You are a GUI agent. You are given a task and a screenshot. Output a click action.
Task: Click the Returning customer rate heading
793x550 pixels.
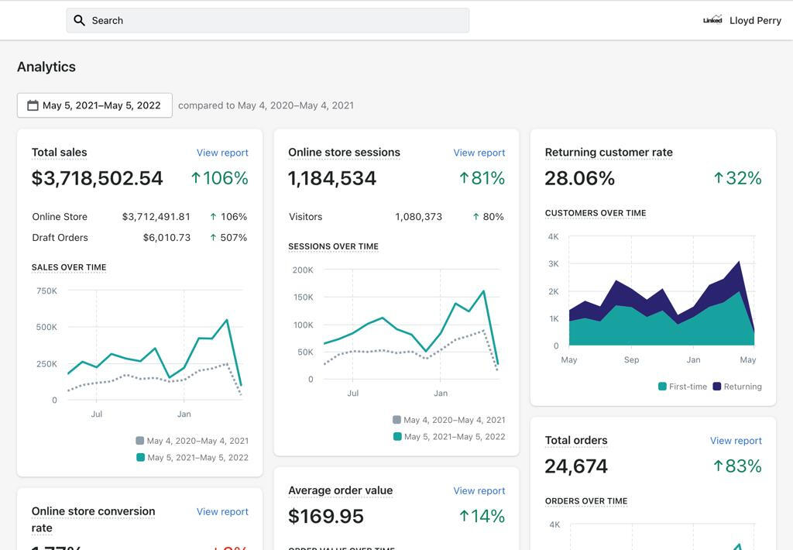(x=609, y=153)
